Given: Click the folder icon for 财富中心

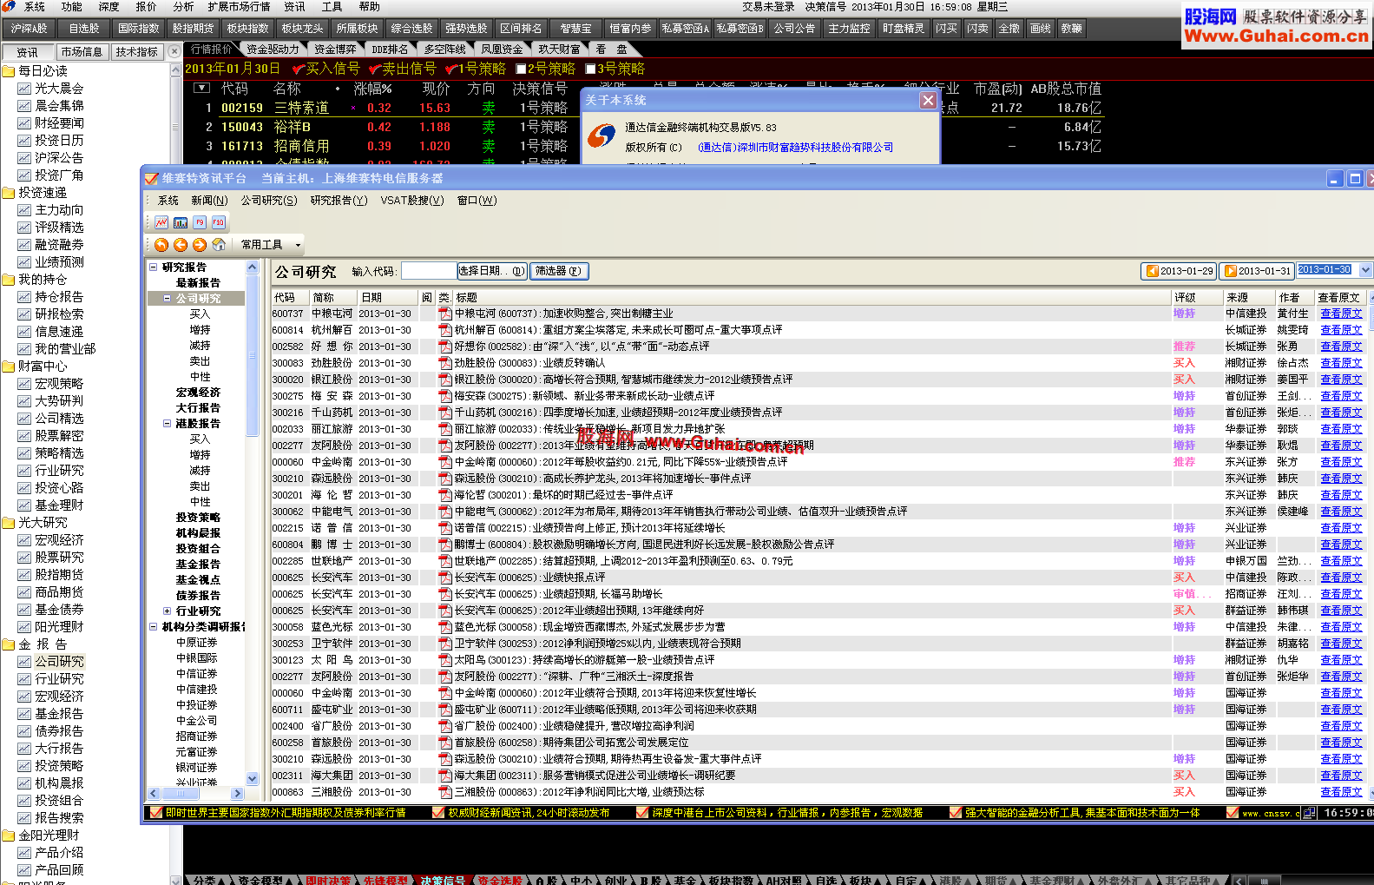Looking at the screenshot, I should (x=9, y=367).
